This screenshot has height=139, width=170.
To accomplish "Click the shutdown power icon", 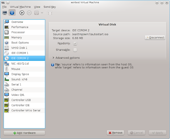I will [37, 13].
